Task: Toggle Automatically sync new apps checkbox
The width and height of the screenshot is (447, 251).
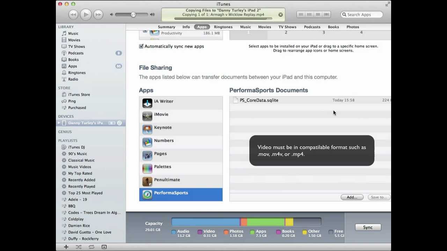Action: click(x=141, y=46)
